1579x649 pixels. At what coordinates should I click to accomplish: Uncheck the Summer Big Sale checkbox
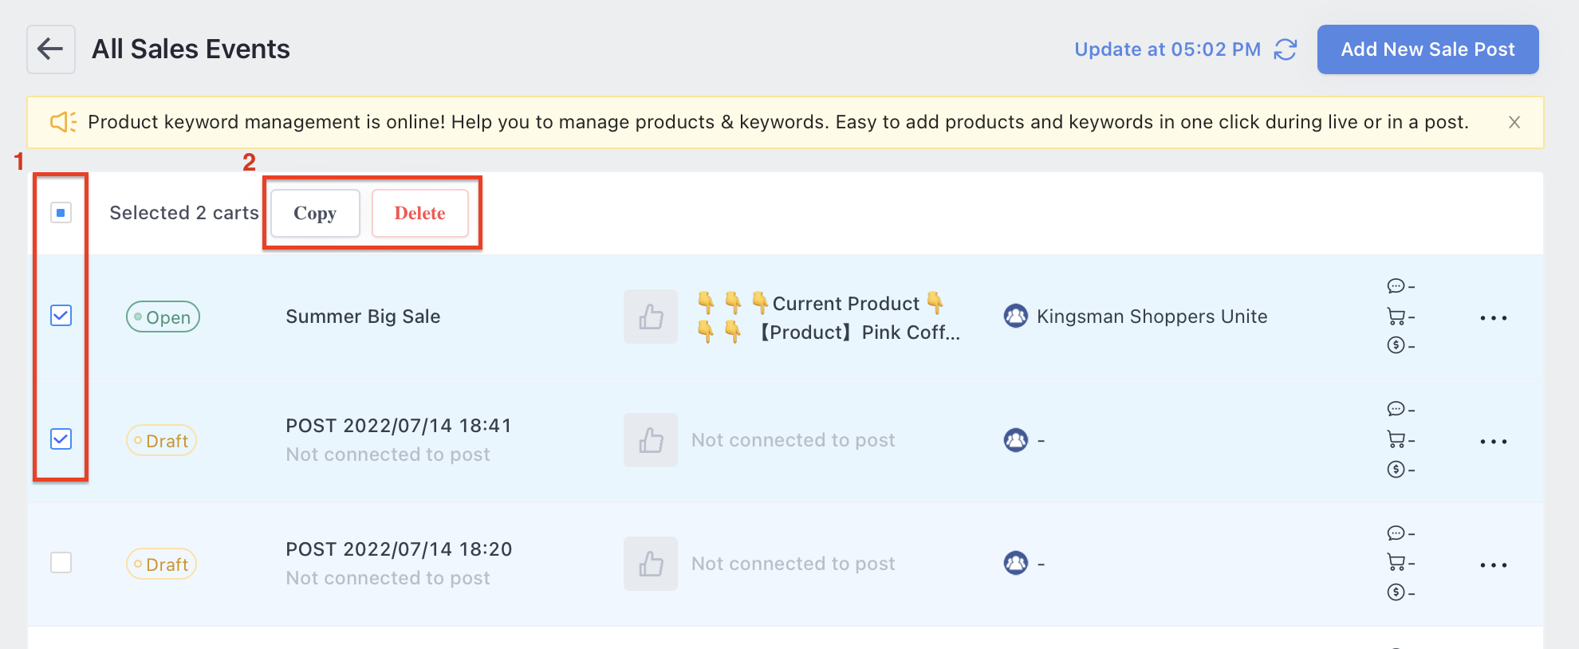point(61,316)
